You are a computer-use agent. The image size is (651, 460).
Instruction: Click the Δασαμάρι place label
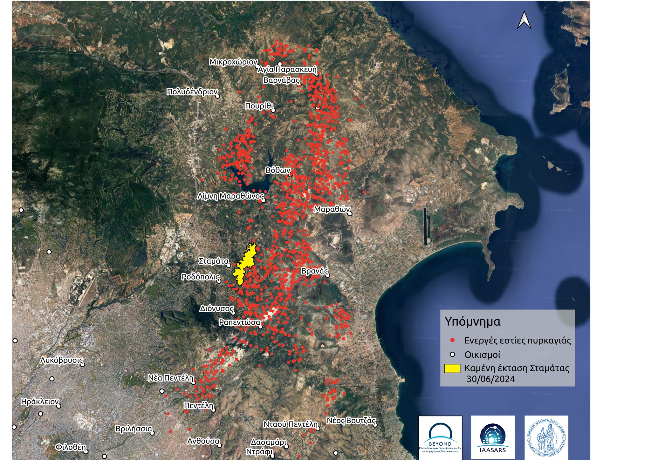coord(269,442)
